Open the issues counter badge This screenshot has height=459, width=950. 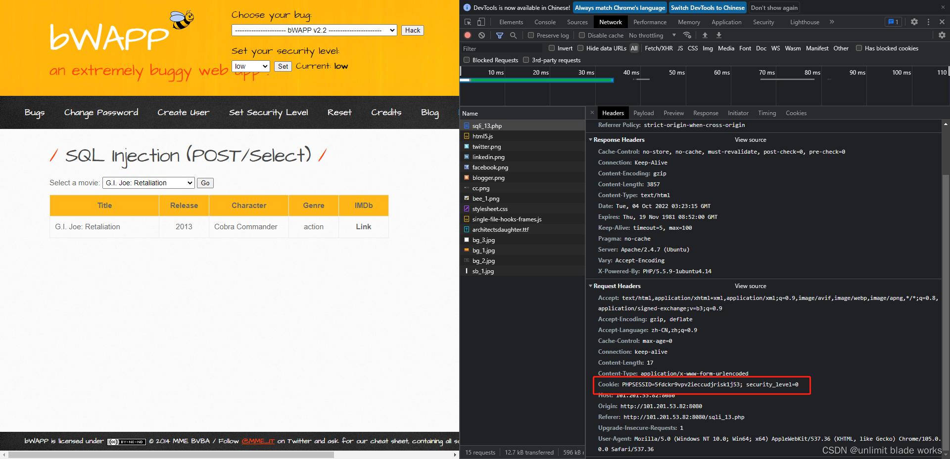[893, 22]
